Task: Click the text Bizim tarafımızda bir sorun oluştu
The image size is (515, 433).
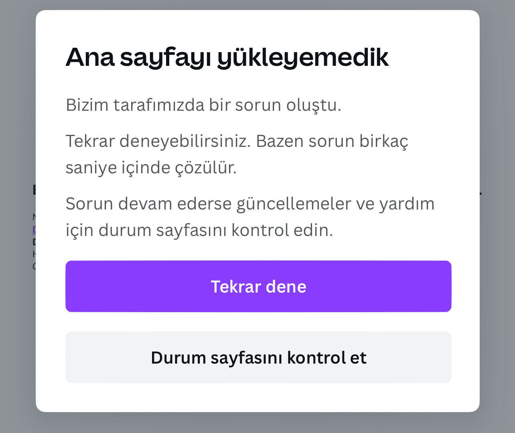Action: (x=204, y=104)
